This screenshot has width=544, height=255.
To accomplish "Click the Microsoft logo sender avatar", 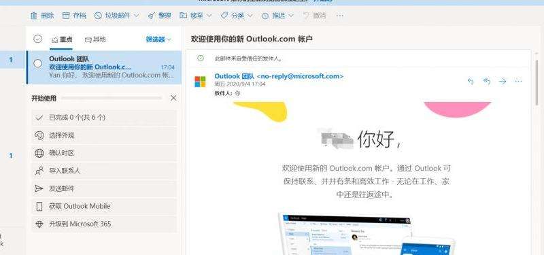I will click(200, 82).
